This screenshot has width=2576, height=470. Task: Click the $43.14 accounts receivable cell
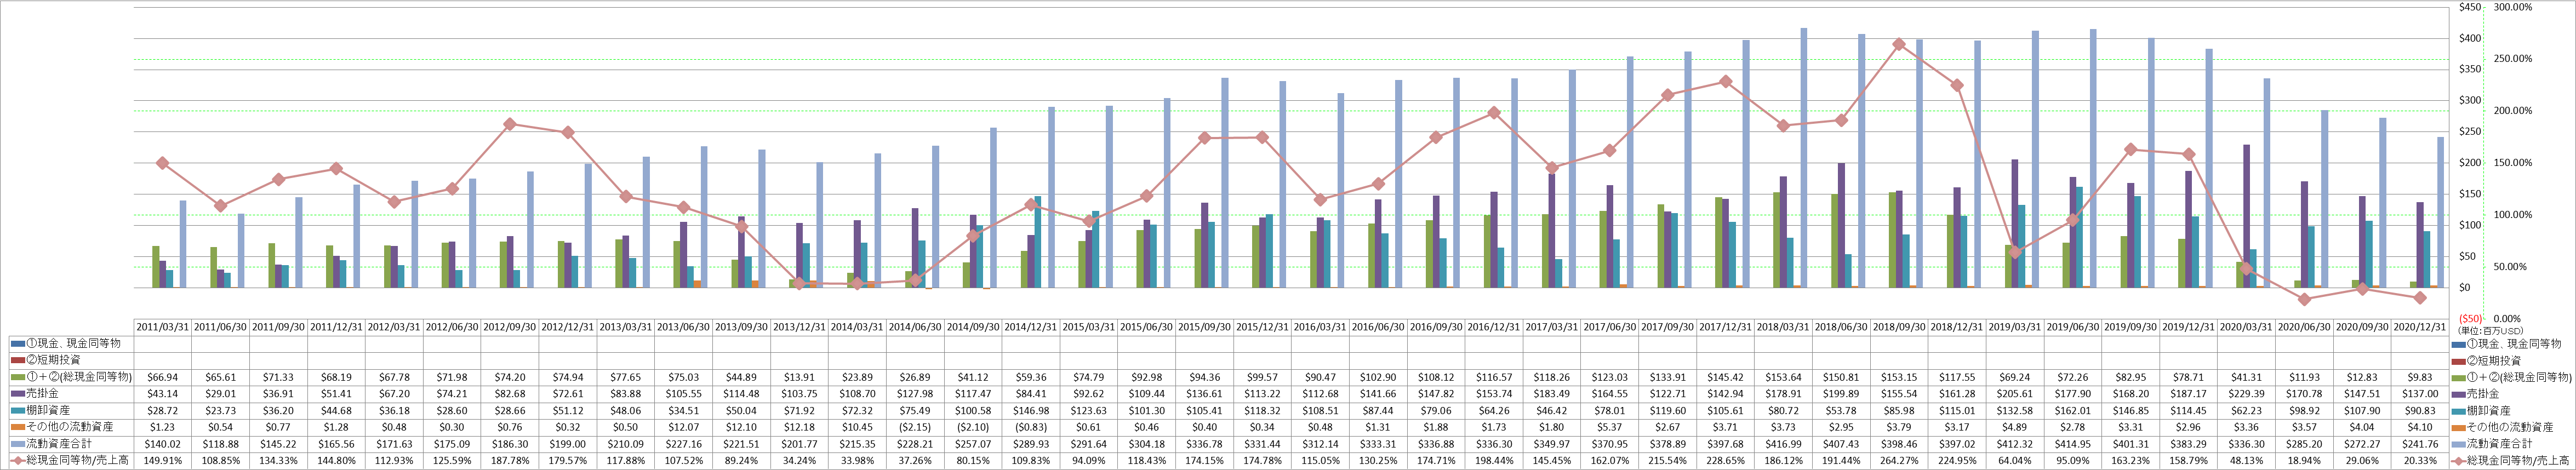point(163,394)
